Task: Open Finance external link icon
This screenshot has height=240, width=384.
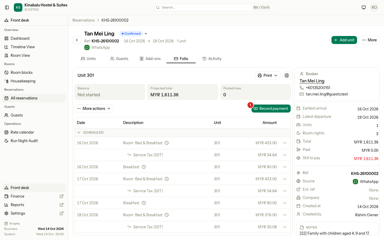Action: coord(62,196)
